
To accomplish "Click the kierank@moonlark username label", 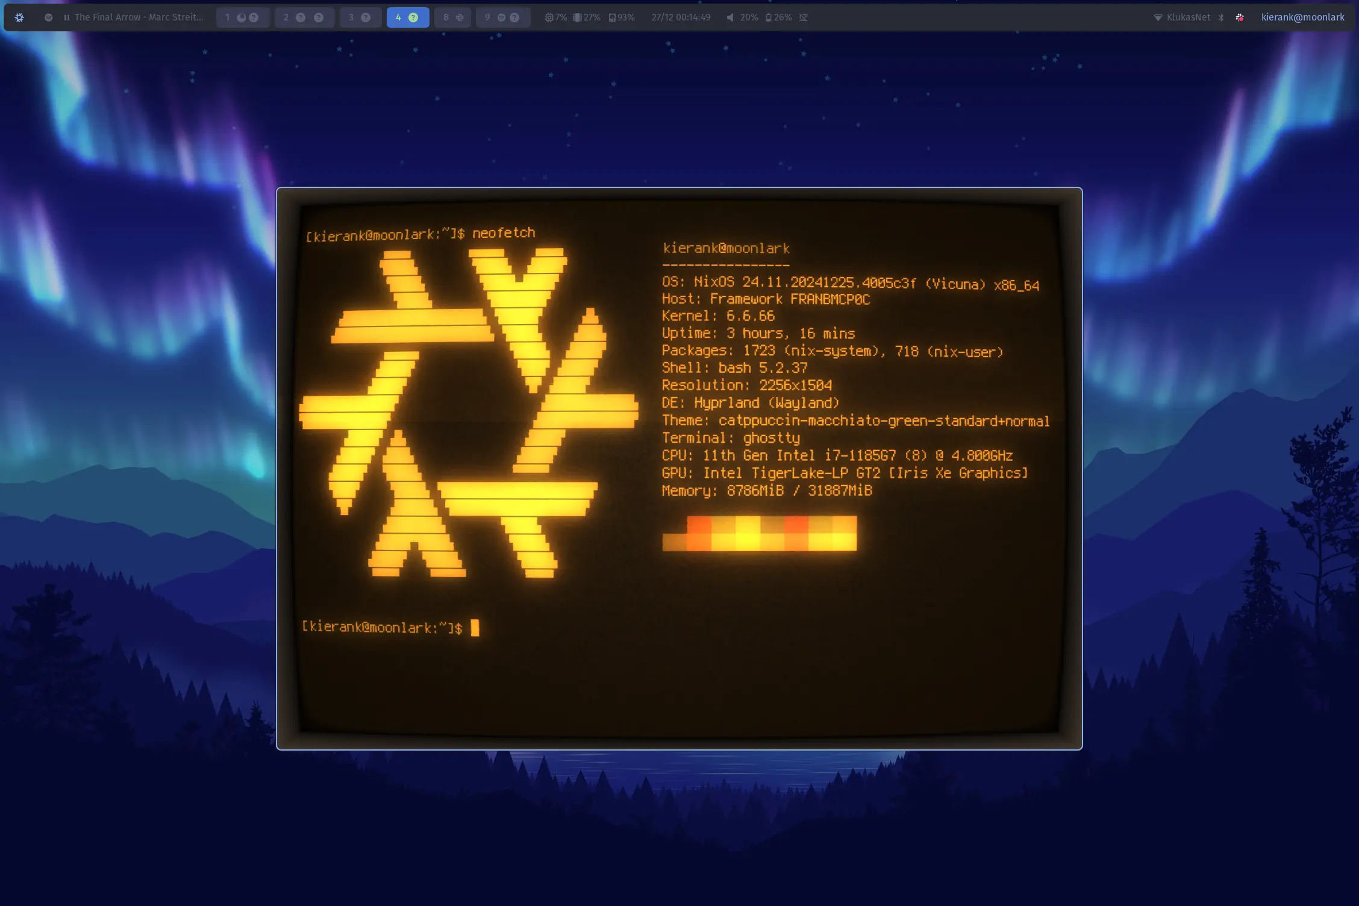I will click(1303, 17).
